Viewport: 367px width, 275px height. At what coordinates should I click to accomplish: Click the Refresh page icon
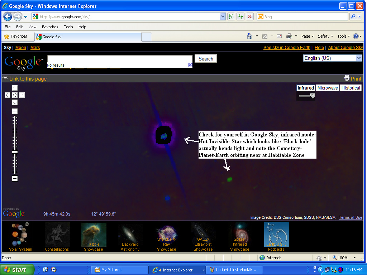pyautogui.click(x=240, y=16)
